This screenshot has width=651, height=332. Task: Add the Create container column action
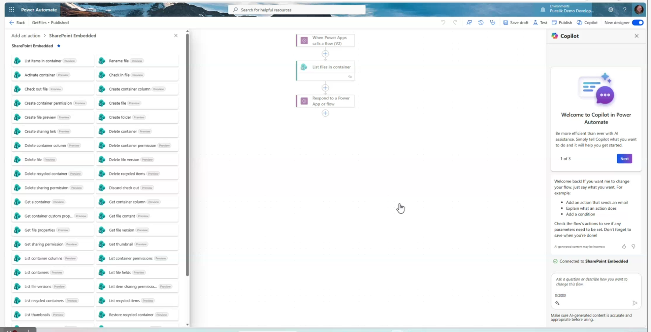click(137, 89)
